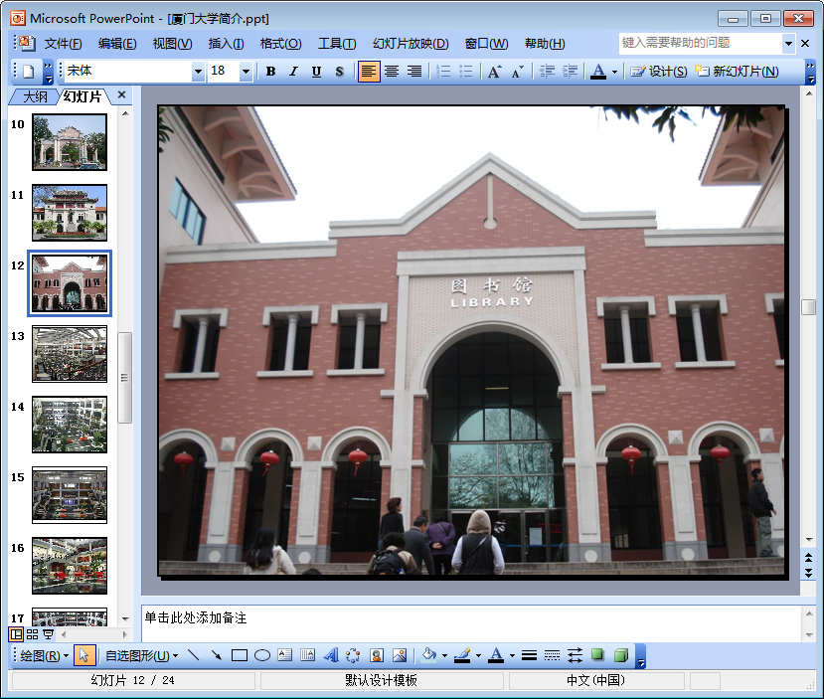Apply Line Color brush icon
824x699 pixels.
click(462, 655)
